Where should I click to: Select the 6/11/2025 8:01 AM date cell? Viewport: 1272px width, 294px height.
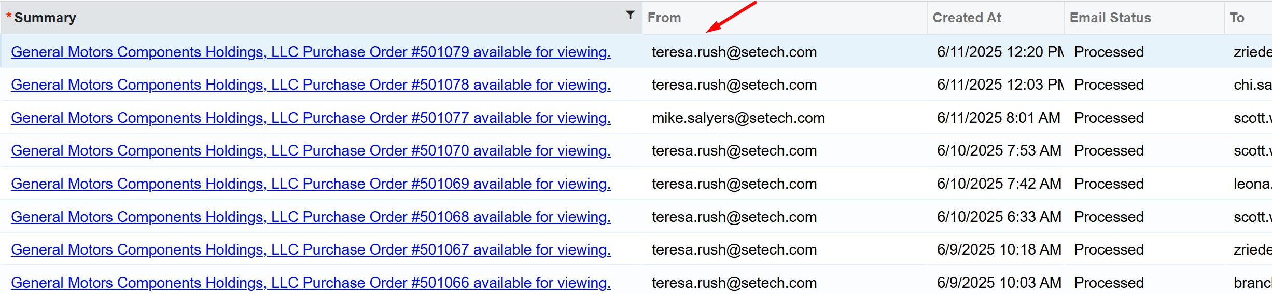[x=998, y=118]
